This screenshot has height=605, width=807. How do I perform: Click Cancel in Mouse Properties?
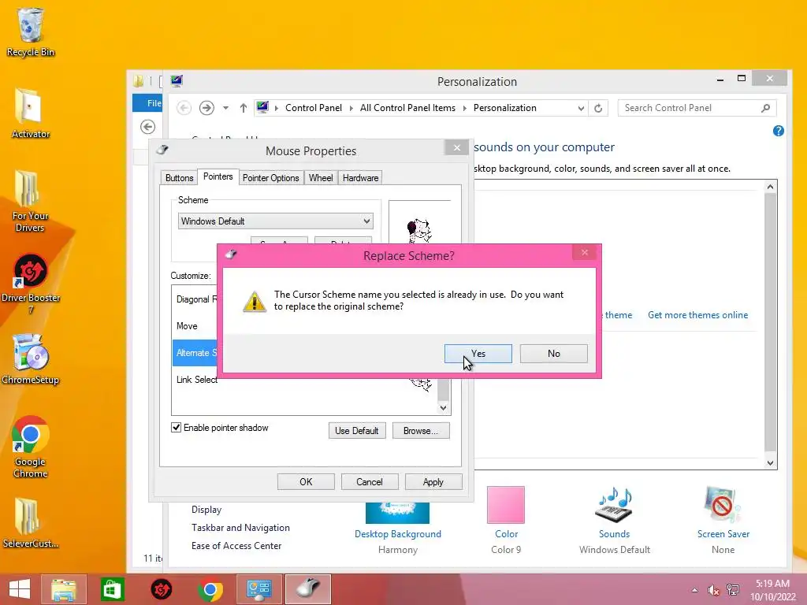[x=370, y=482]
